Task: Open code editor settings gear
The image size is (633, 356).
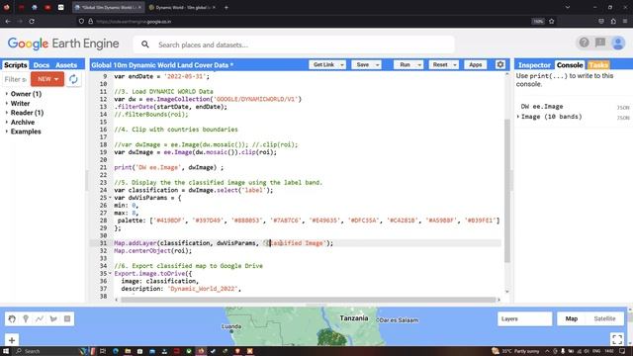Action: [x=500, y=64]
